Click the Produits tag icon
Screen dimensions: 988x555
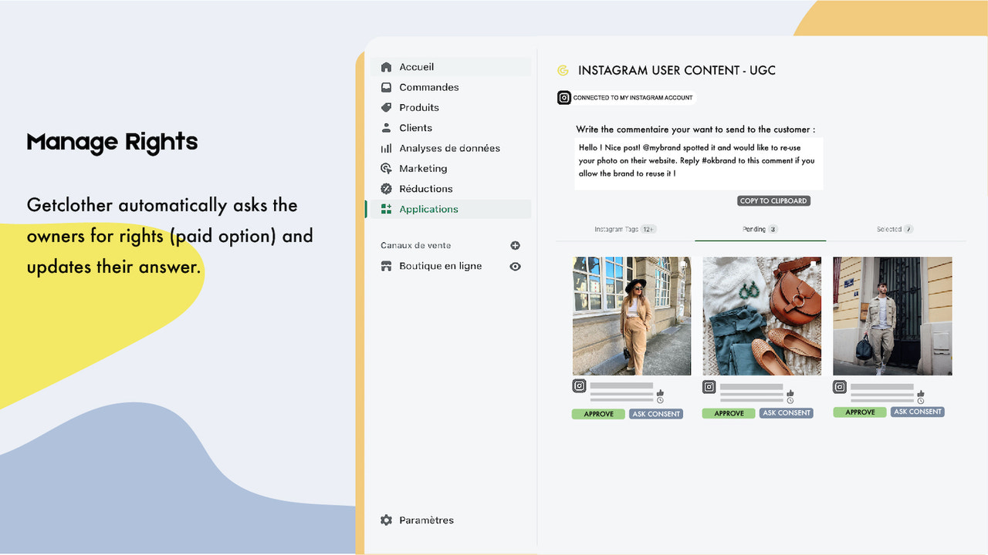click(x=386, y=107)
